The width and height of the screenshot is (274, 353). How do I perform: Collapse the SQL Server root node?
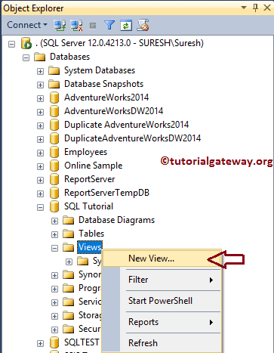click(x=11, y=45)
